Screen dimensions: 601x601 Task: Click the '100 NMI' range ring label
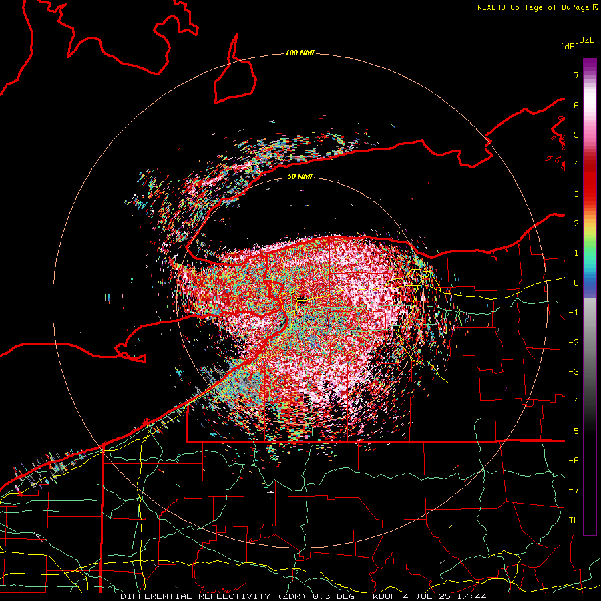click(x=300, y=53)
